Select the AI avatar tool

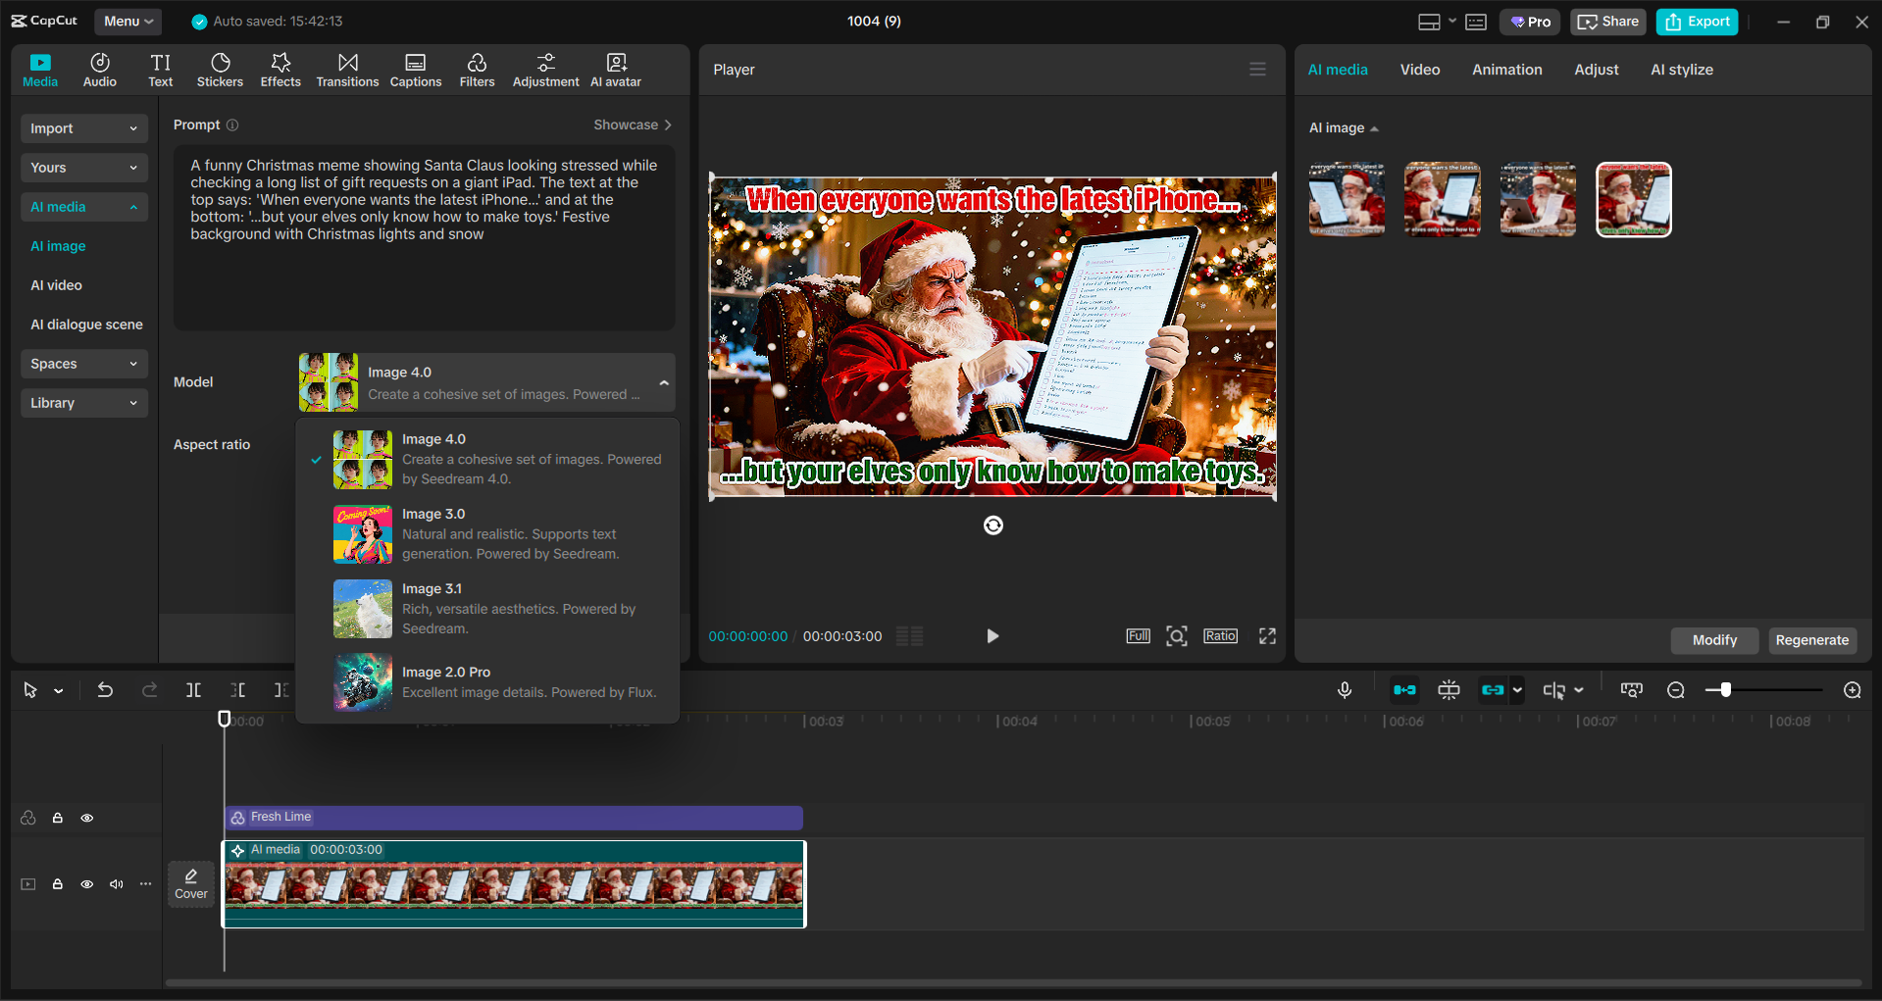[615, 69]
